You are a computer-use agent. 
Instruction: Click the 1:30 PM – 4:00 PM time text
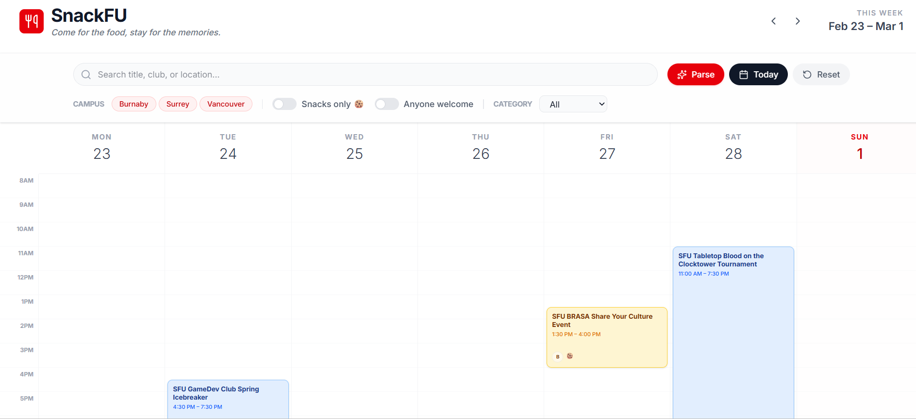tap(576, 334)
